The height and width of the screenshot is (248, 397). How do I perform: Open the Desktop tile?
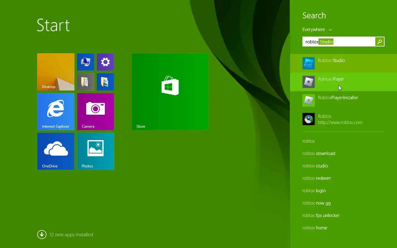point(56,72)
